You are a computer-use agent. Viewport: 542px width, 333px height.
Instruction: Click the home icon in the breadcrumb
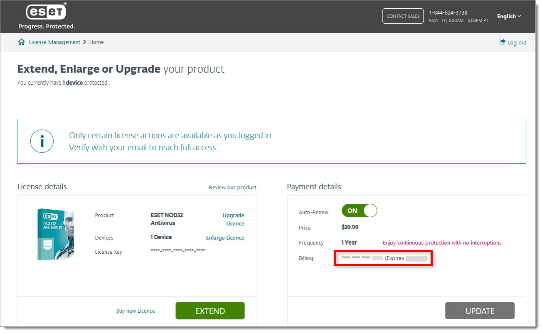21,42
